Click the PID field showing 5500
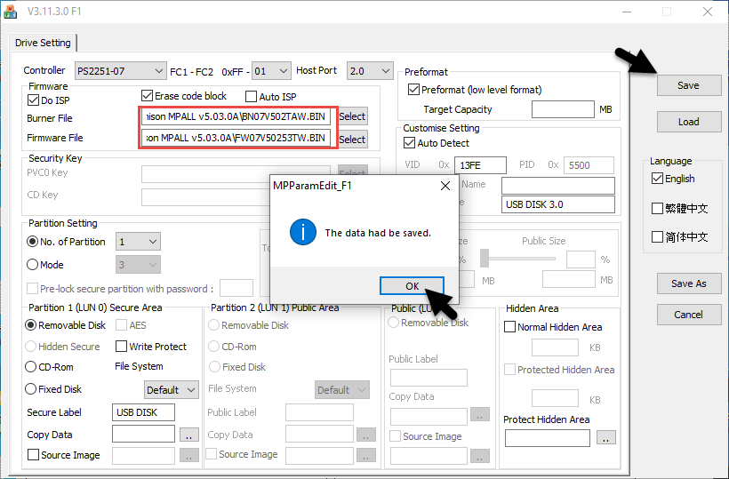 [x=589, y=165]
